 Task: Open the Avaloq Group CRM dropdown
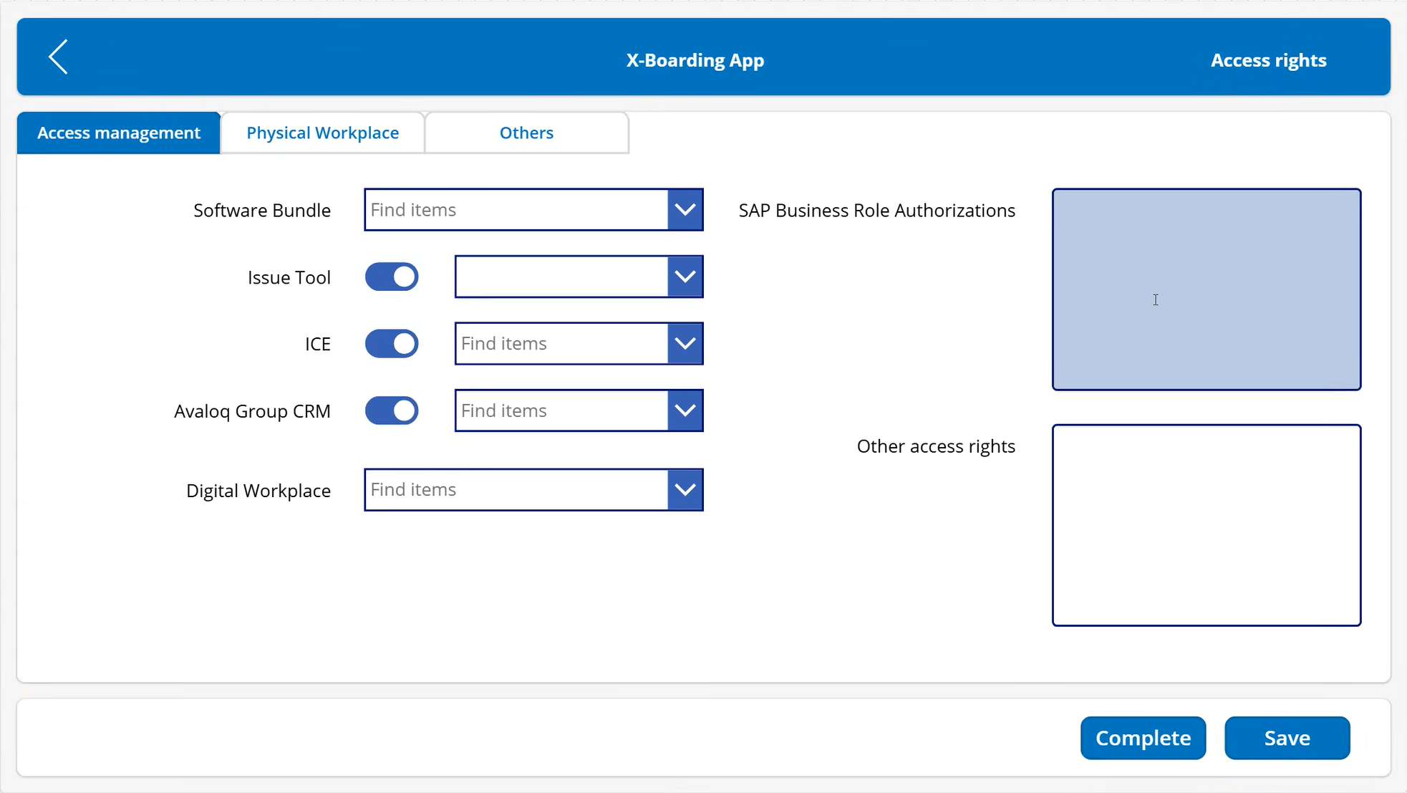pyautogui.click(x=685, y=410)
